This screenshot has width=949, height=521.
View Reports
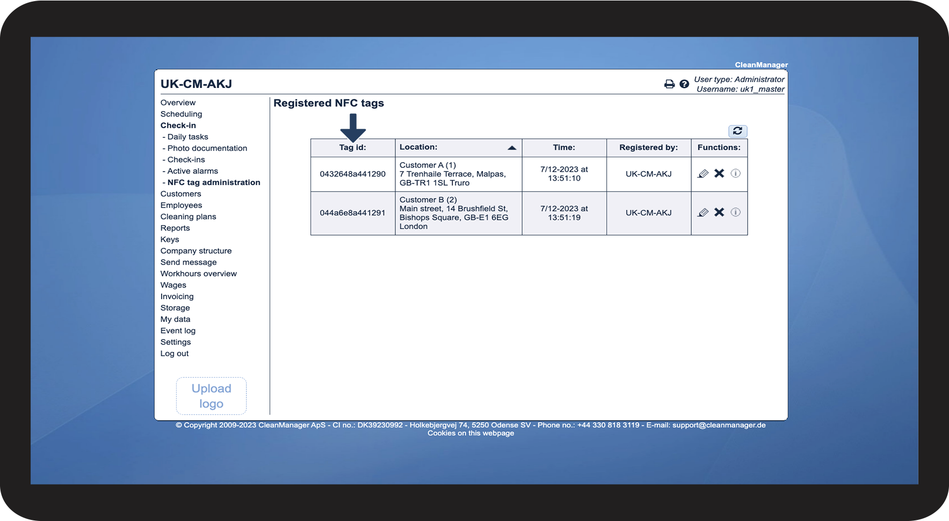(175, 228)
